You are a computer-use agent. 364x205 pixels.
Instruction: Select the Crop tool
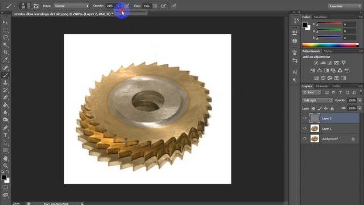coord(5,52)
